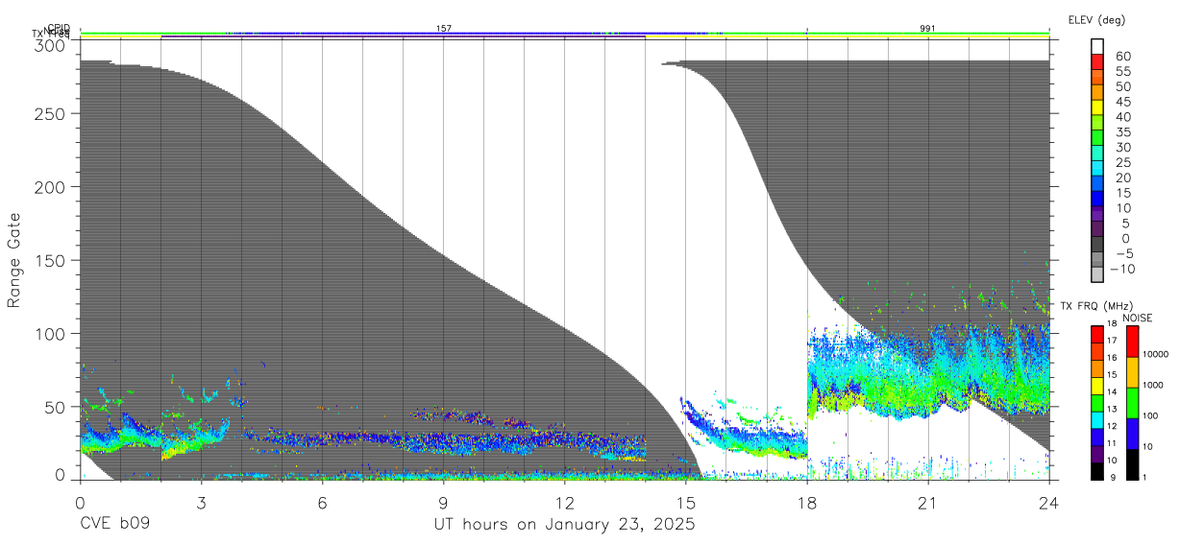Select purple TX FRQ swatch between 11 and 10
This screenshot has height=544, width=1180.
[1097, 455]
